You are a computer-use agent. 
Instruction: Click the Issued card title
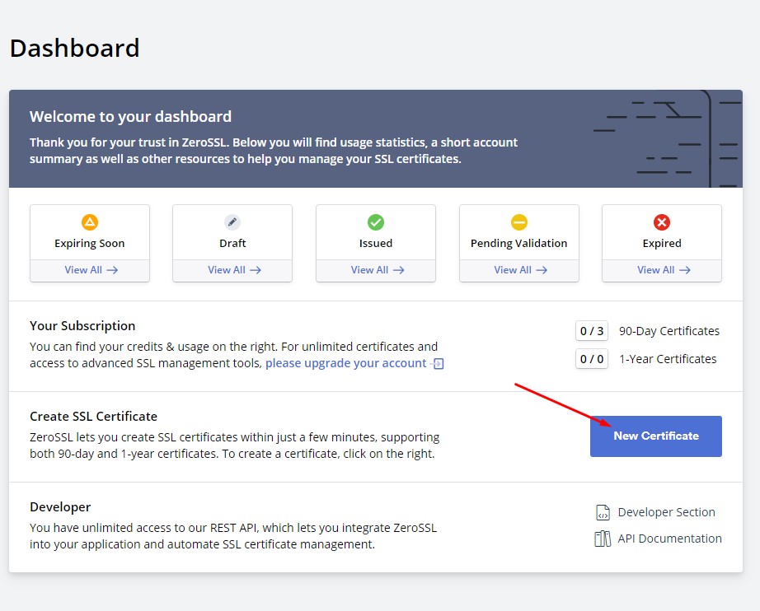(376, 243)
